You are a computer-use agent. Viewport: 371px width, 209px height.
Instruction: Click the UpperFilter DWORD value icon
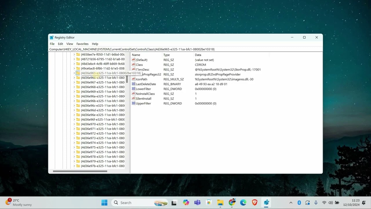pos(134,103)
